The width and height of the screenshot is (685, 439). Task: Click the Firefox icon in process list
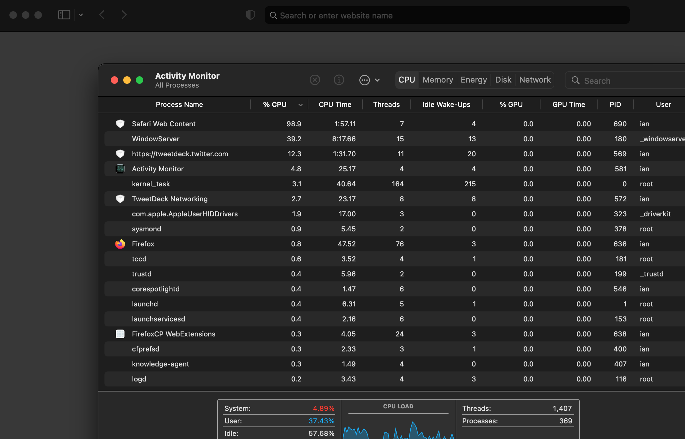coord(120,244)
